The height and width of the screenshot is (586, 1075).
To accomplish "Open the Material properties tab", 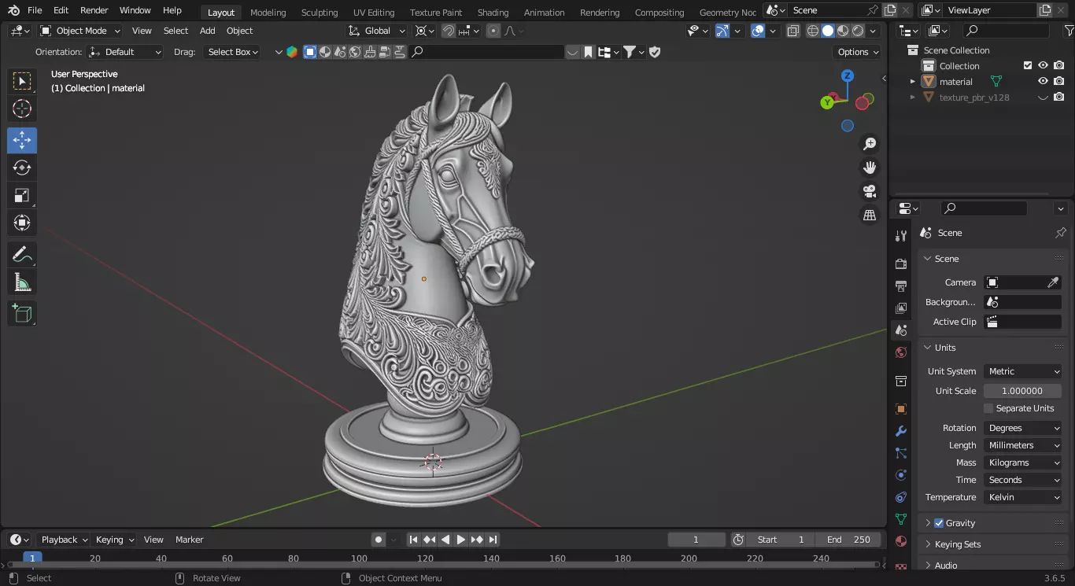I will (901, 541).
